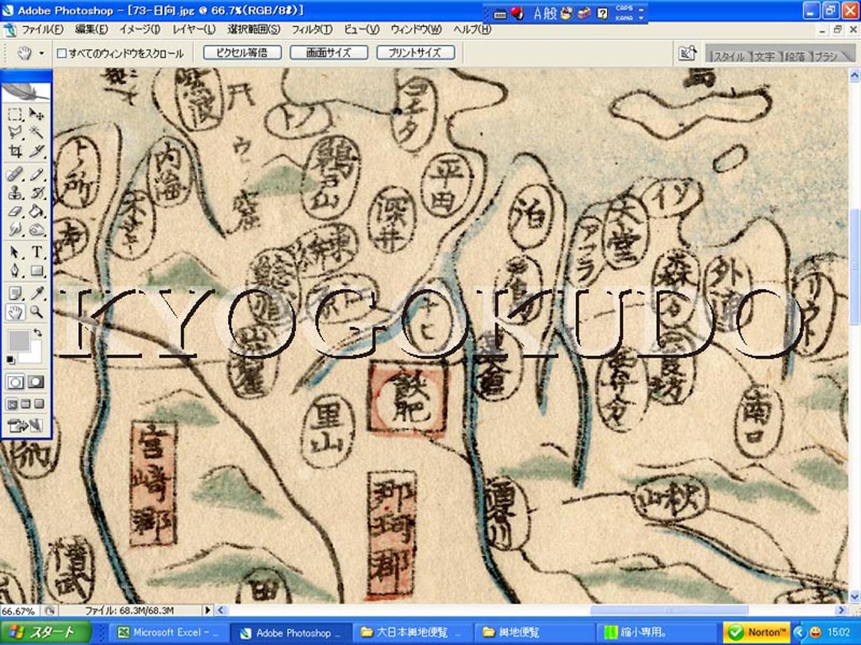Open the フィルタ menu

312,29
